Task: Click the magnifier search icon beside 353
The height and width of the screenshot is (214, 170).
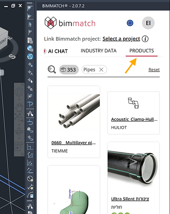Action: tap(52, 70)
